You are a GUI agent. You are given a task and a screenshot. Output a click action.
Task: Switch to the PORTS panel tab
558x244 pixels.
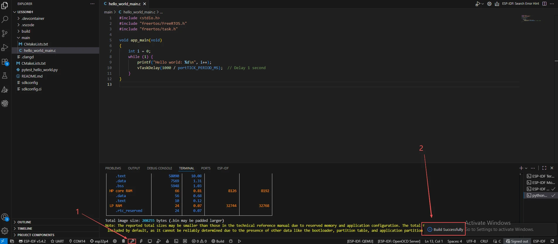[x=206, y=168]
